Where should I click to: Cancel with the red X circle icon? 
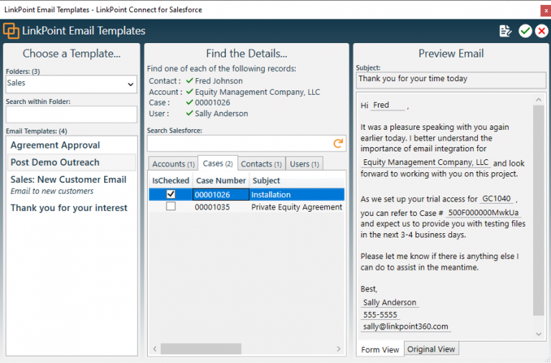pyautogui.click(x=542, y=31)
